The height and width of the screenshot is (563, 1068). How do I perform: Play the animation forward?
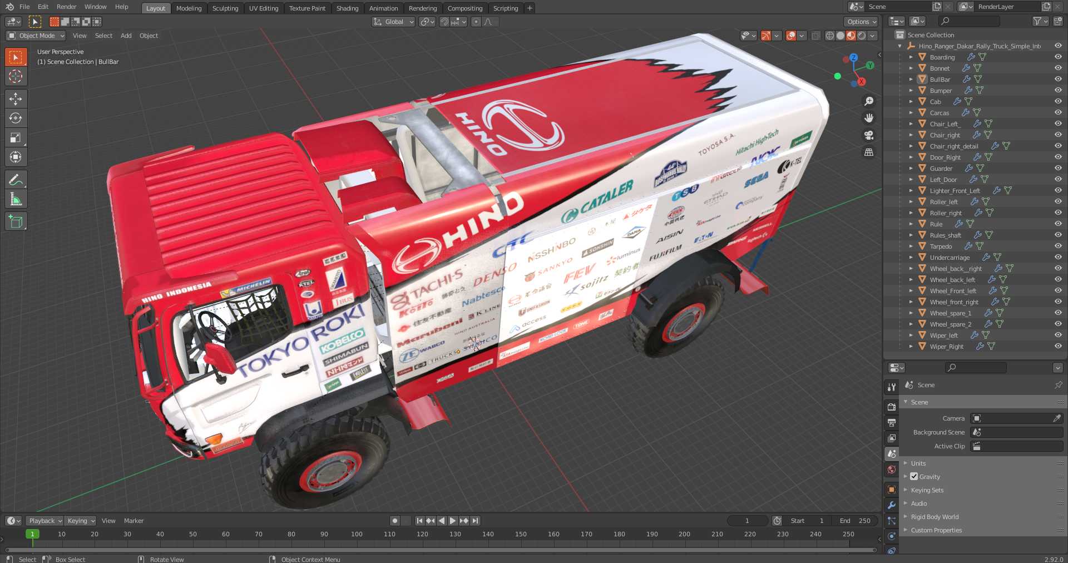point(452,521)
